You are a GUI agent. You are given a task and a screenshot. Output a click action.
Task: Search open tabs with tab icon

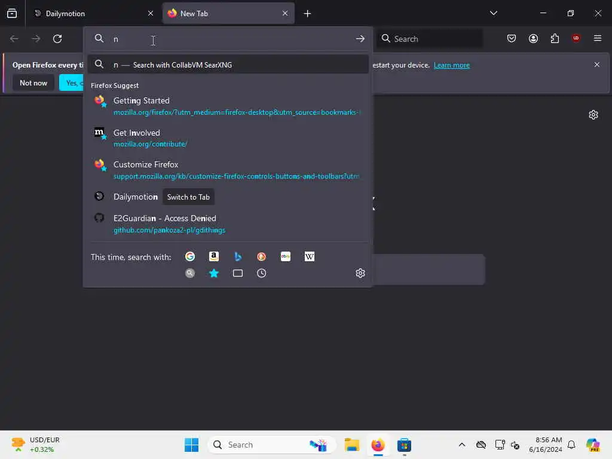pyautogui.click(x=238, y=273)
